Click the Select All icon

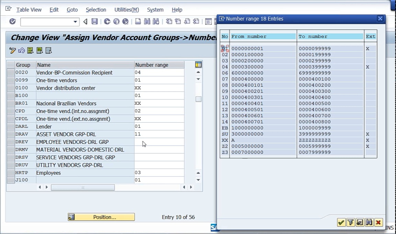coord(30,51)
